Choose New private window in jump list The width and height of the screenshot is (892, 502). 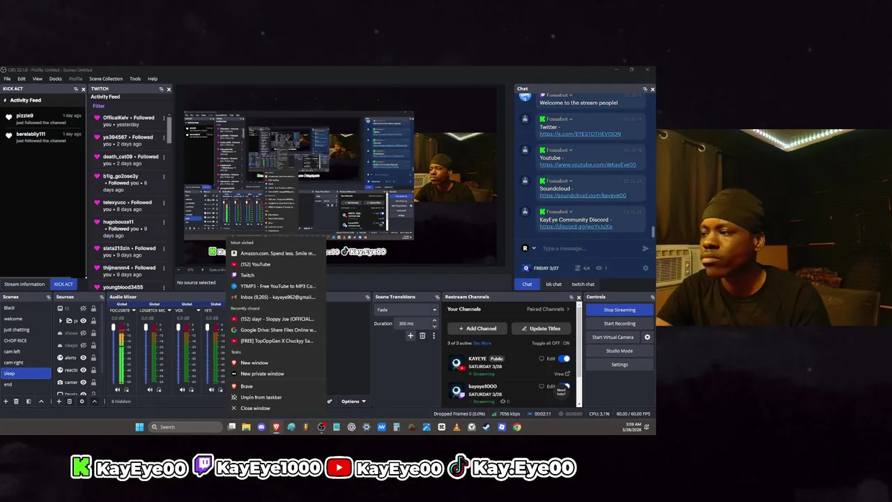point(262,374)
